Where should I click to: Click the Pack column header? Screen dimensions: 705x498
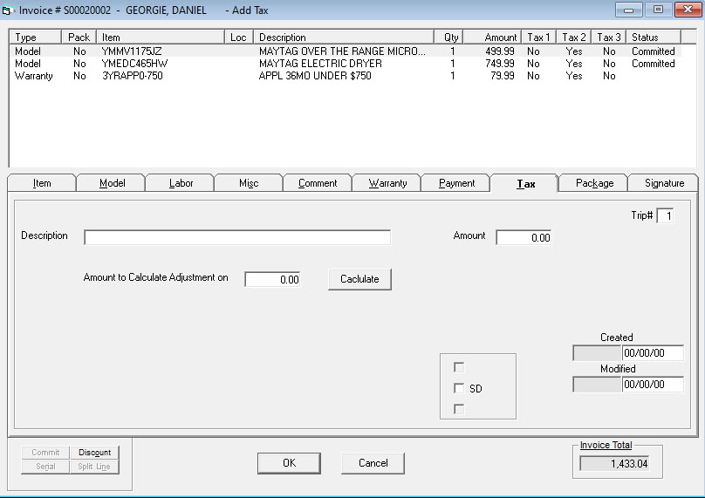pyautogui.click(x=79, y=37)
